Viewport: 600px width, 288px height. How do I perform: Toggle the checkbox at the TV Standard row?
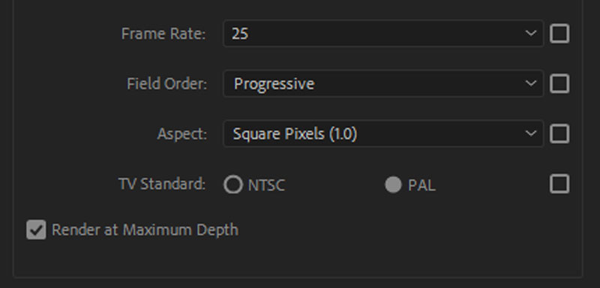tap(559, 184)
